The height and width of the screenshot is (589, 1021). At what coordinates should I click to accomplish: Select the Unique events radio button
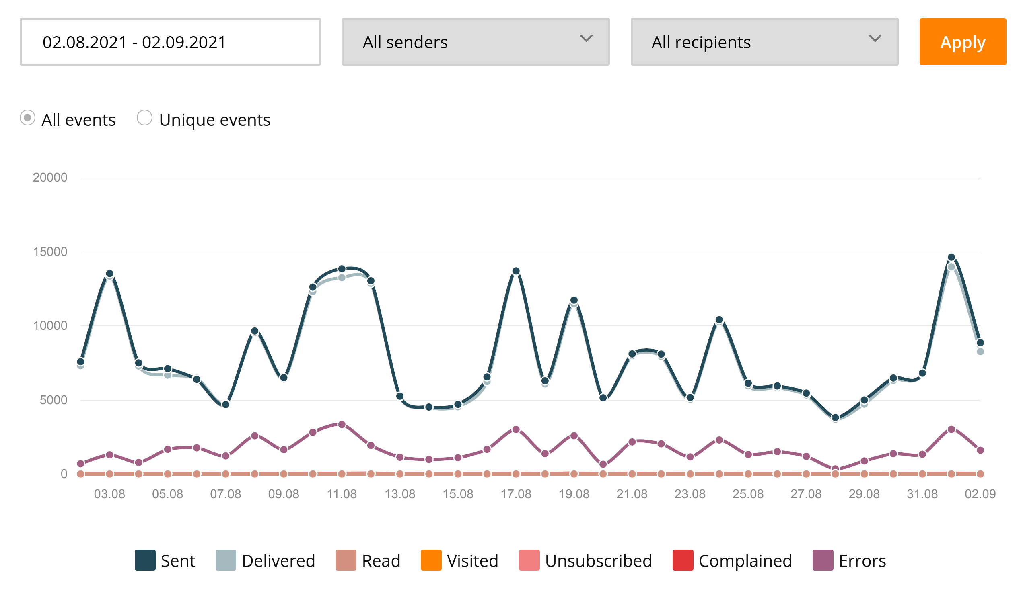click(144, 118)
